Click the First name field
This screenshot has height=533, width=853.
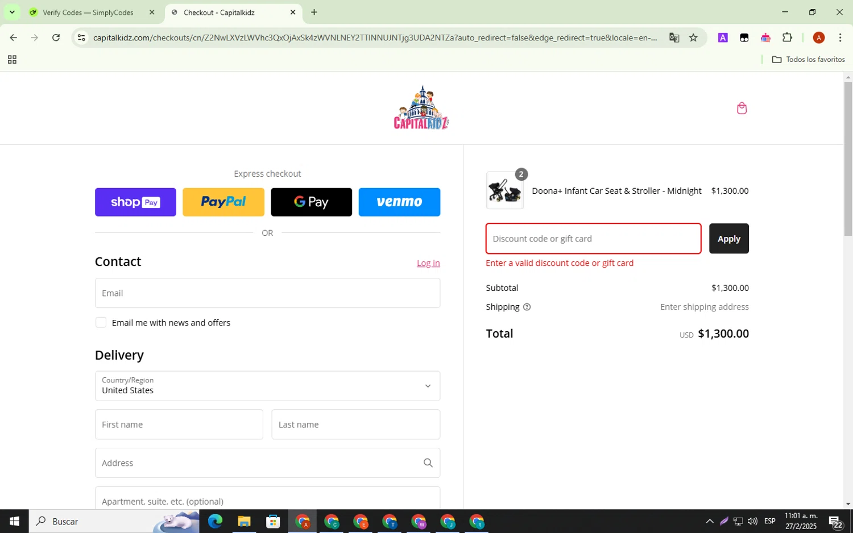(179, 424)
